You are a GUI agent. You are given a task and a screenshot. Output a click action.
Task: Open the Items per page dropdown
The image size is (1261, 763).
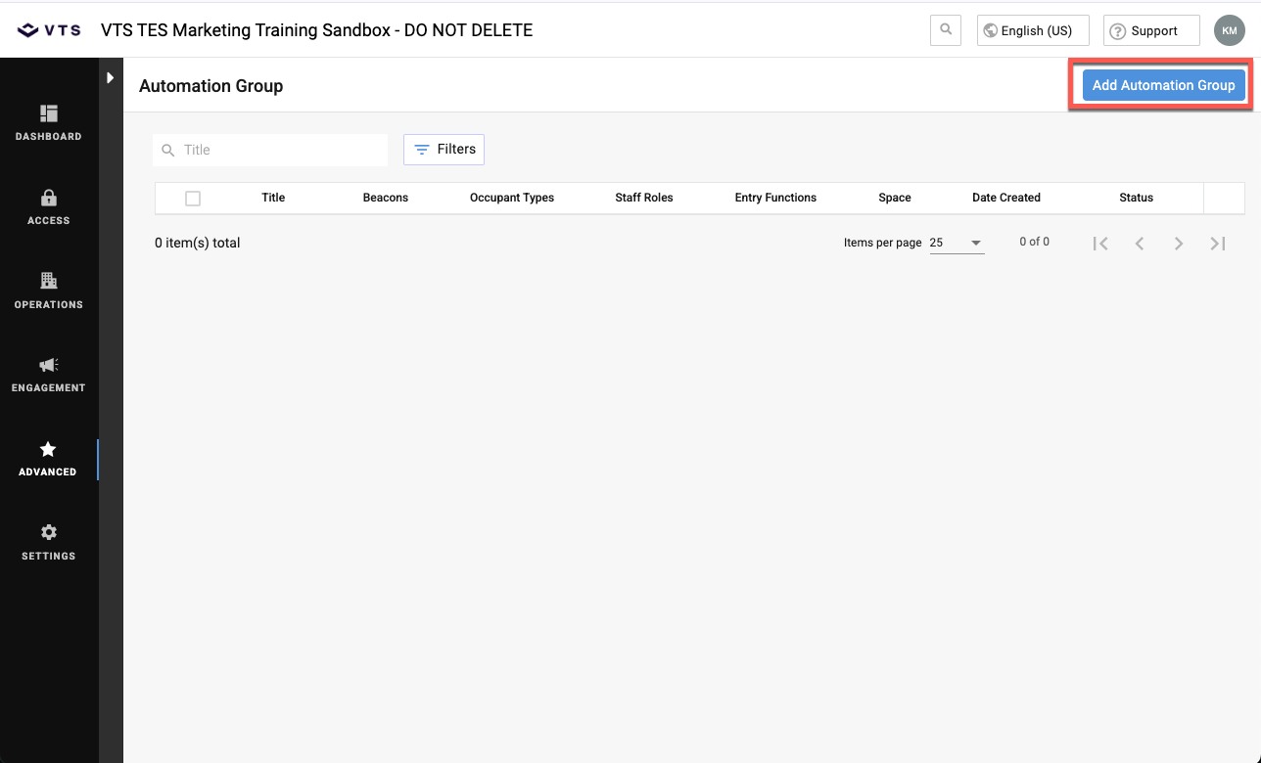957,243
